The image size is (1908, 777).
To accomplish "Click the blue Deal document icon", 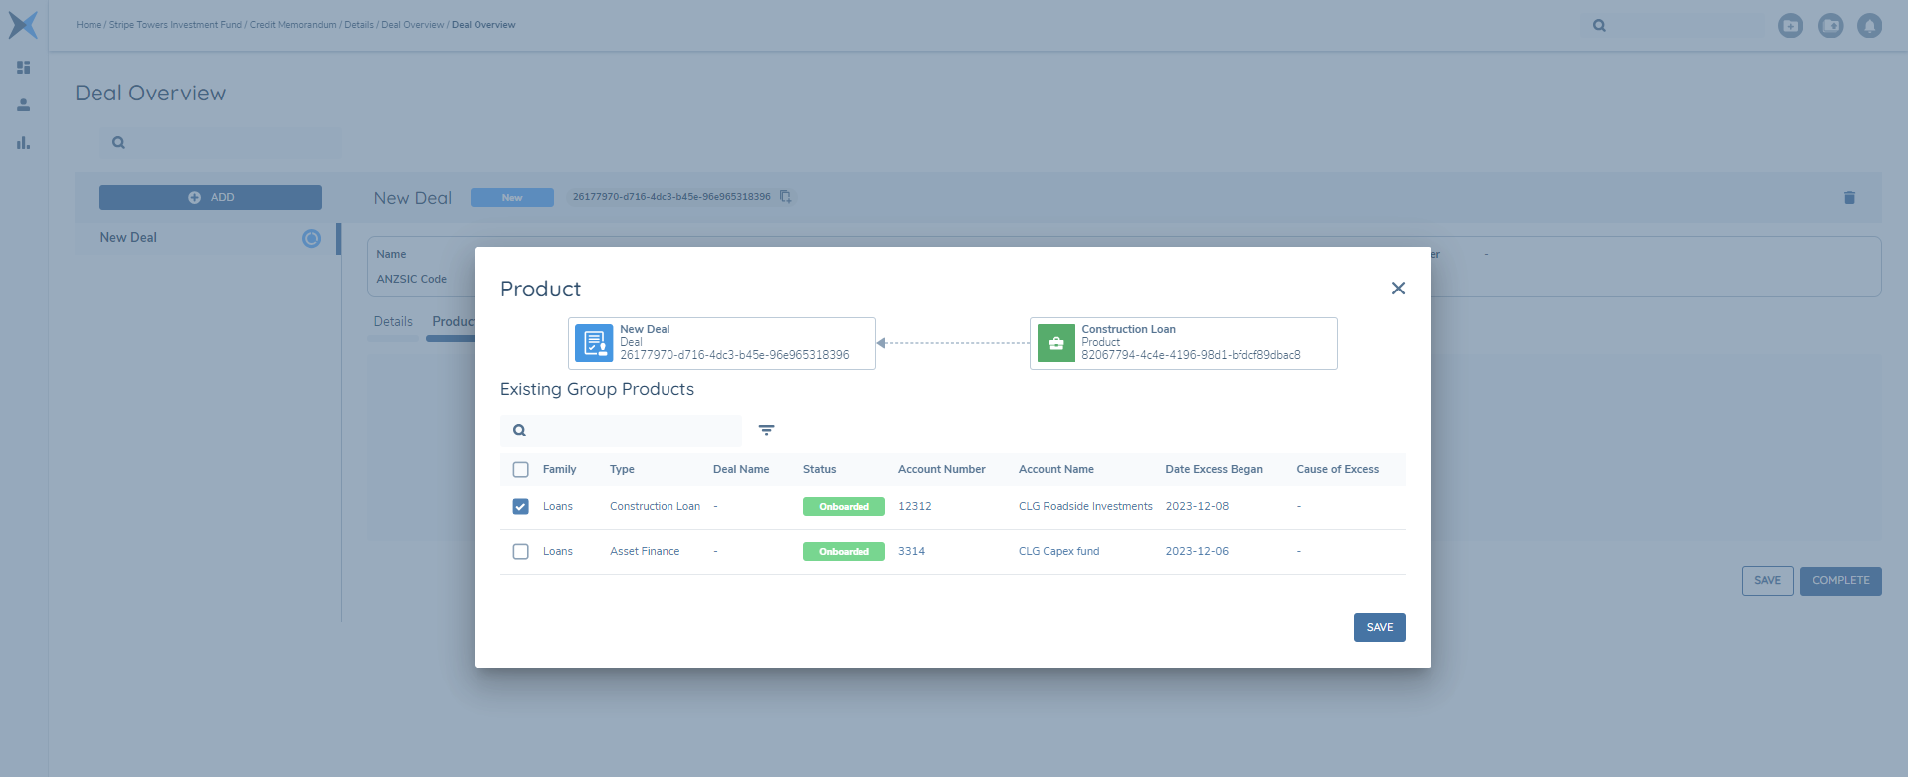I will pyautogui.click(x=594, y=344).
